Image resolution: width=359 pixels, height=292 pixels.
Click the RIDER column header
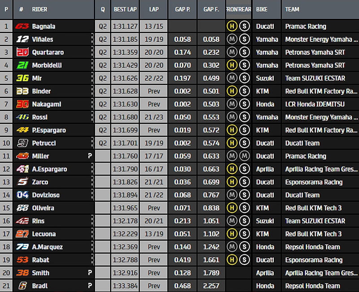click(x=40, y=9)
